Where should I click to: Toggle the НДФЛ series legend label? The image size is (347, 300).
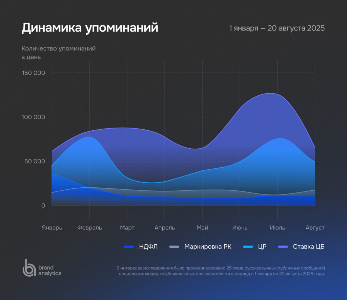148,247
